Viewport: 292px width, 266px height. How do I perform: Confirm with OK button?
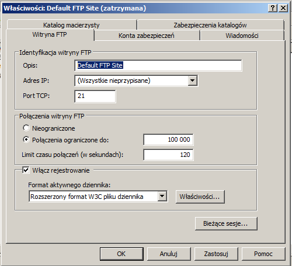[x=121, y=254]
